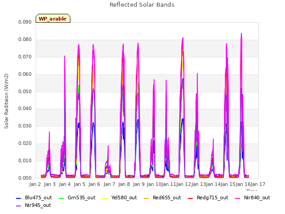
Task: Click the Jan 3 x-axis date label
Action: 49,184
